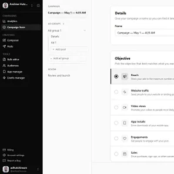Click the App installs phone icon
The height and width of the screenshot is (174, 174).
124,123
